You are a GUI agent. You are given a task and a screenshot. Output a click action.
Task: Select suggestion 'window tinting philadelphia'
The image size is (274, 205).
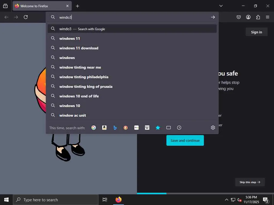point(132,77)
